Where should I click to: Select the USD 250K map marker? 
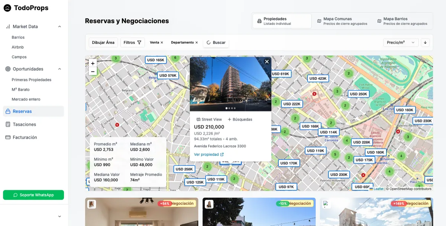(359, 94)
